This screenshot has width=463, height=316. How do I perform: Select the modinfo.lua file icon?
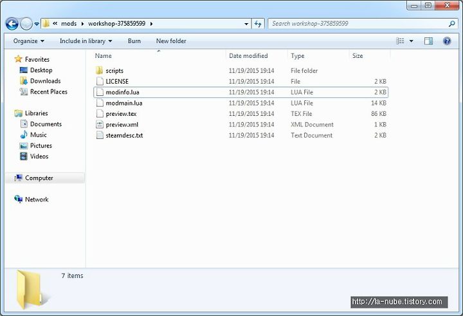point(100,92)
